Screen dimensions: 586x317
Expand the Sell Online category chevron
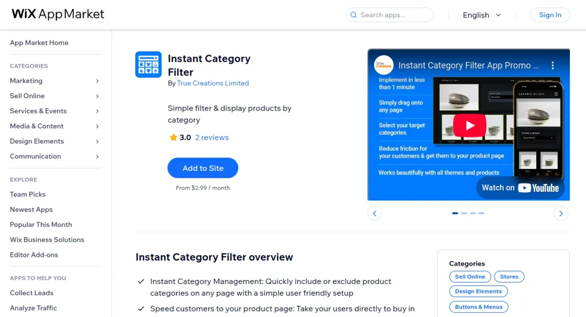point(97,96)
